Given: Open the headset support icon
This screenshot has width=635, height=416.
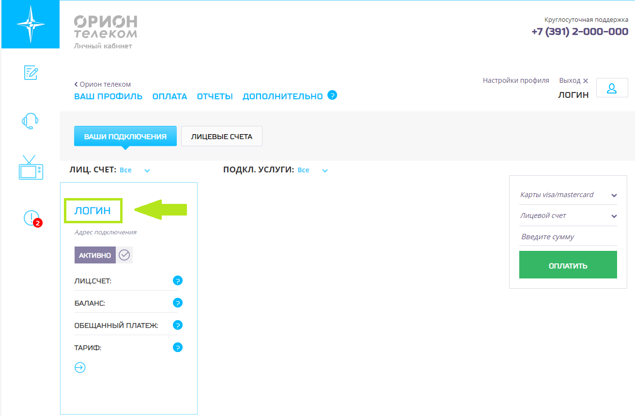Looking at the screenshot, I should pos(31,121).
